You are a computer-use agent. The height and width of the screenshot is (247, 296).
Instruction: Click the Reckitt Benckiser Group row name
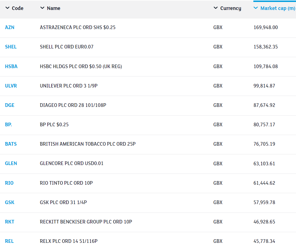coord(86,222)
